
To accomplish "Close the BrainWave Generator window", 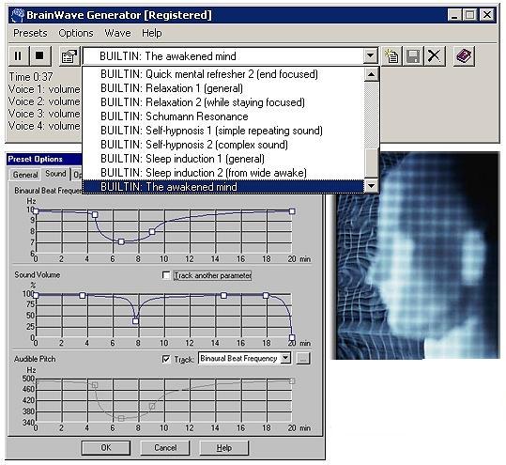I will click(x=487, y=15).
